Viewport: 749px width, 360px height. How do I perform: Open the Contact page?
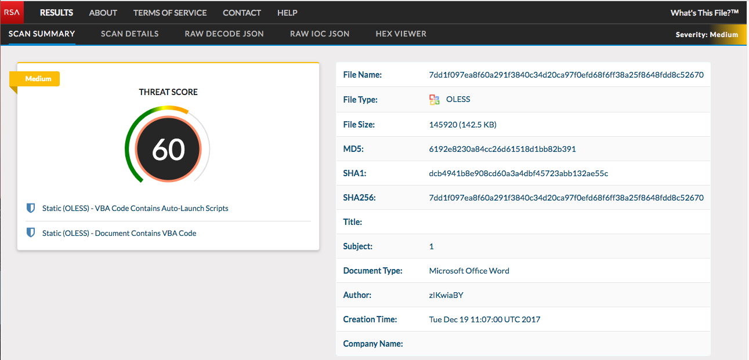(x=242, y=13)
